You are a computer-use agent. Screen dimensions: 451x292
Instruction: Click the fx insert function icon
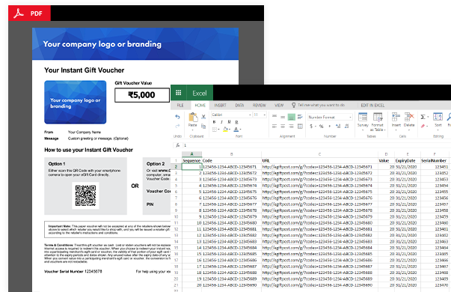pyautogui.click(x=178, y=145)
